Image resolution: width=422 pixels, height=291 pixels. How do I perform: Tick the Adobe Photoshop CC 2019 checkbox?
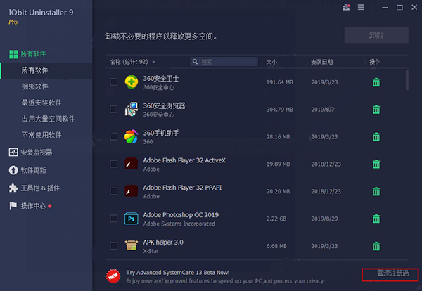pyautogui.click(x=114, y=219)
